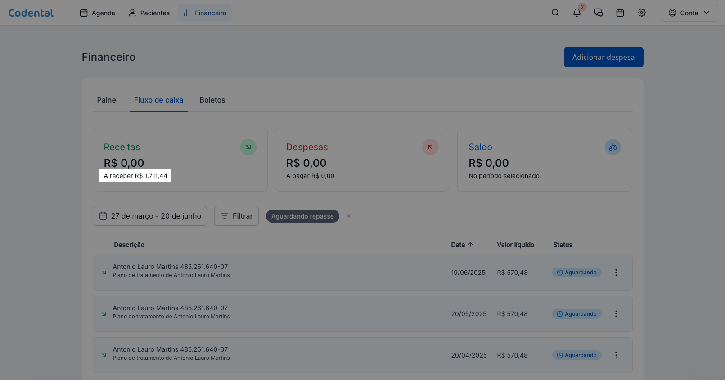Switch to the Painel tab
This screenshot has height=380, width=725.
coord(107,100)
